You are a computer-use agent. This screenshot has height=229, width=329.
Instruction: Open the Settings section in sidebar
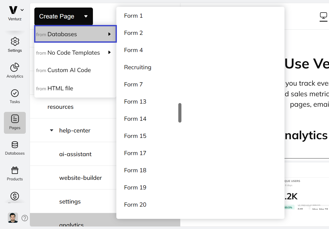15,44
